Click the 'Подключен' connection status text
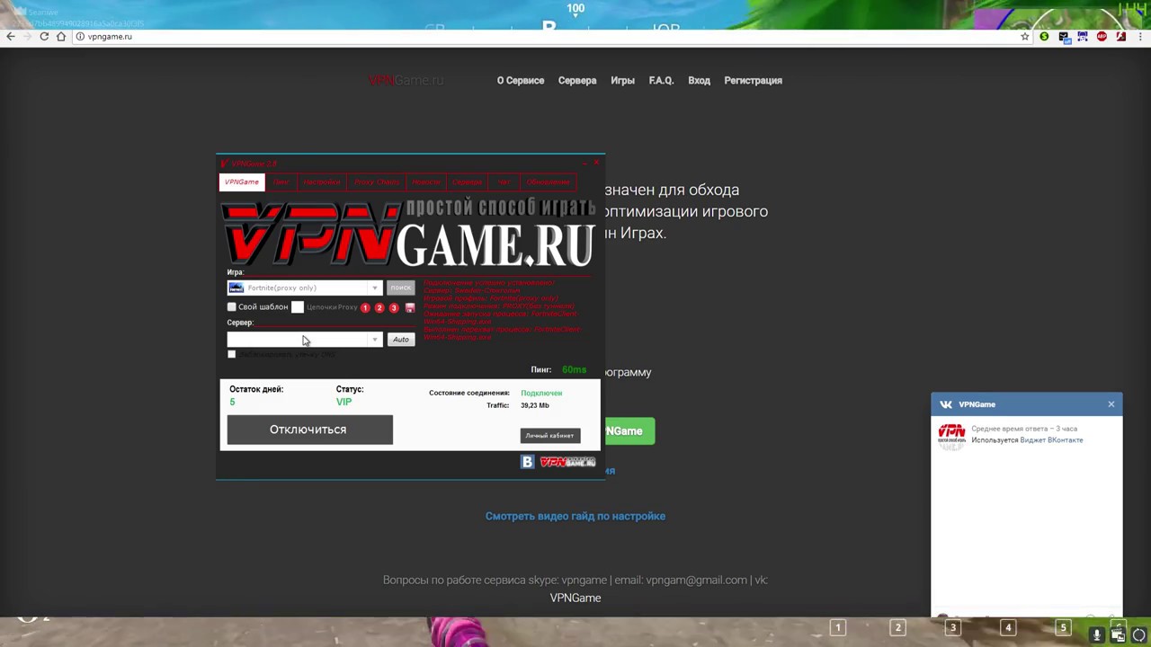 point(541,394)
